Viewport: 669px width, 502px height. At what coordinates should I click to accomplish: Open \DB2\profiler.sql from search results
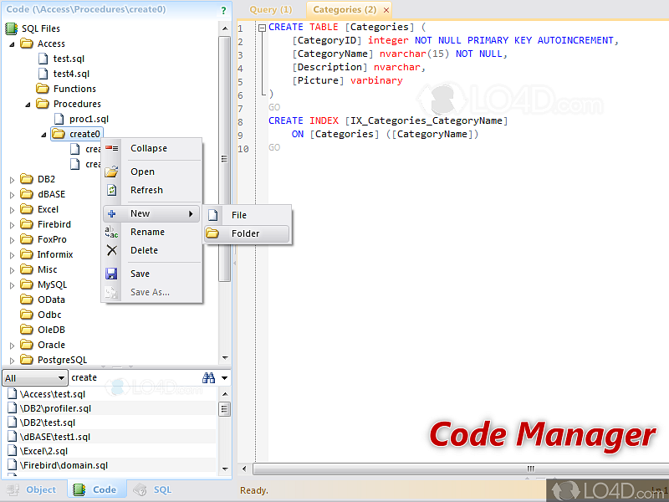56,408
